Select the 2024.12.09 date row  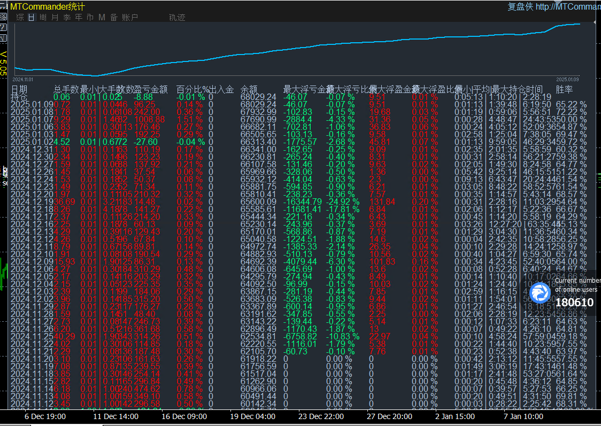(32, 261)
